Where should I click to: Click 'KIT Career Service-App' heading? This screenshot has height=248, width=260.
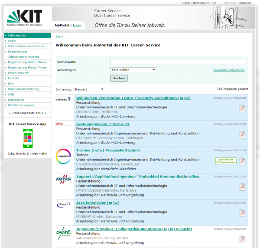pos(28,124)
